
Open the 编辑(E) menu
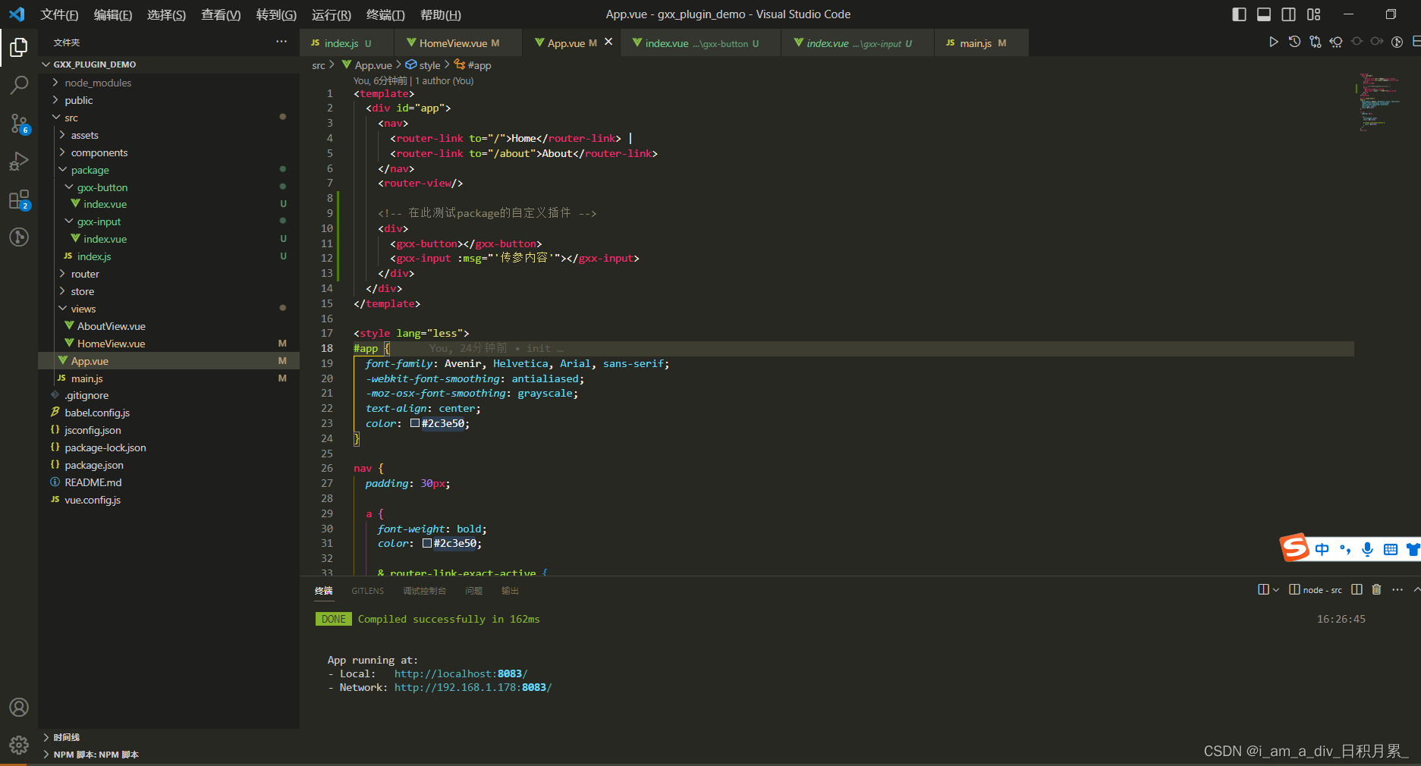(112, 15)
